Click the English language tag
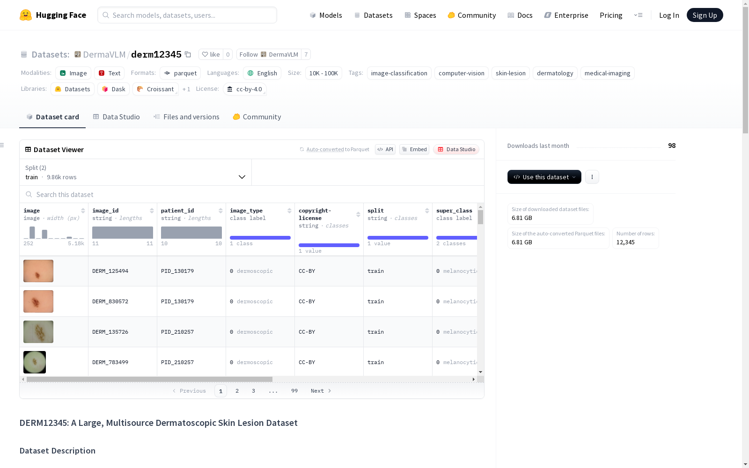 click(262, 73)
